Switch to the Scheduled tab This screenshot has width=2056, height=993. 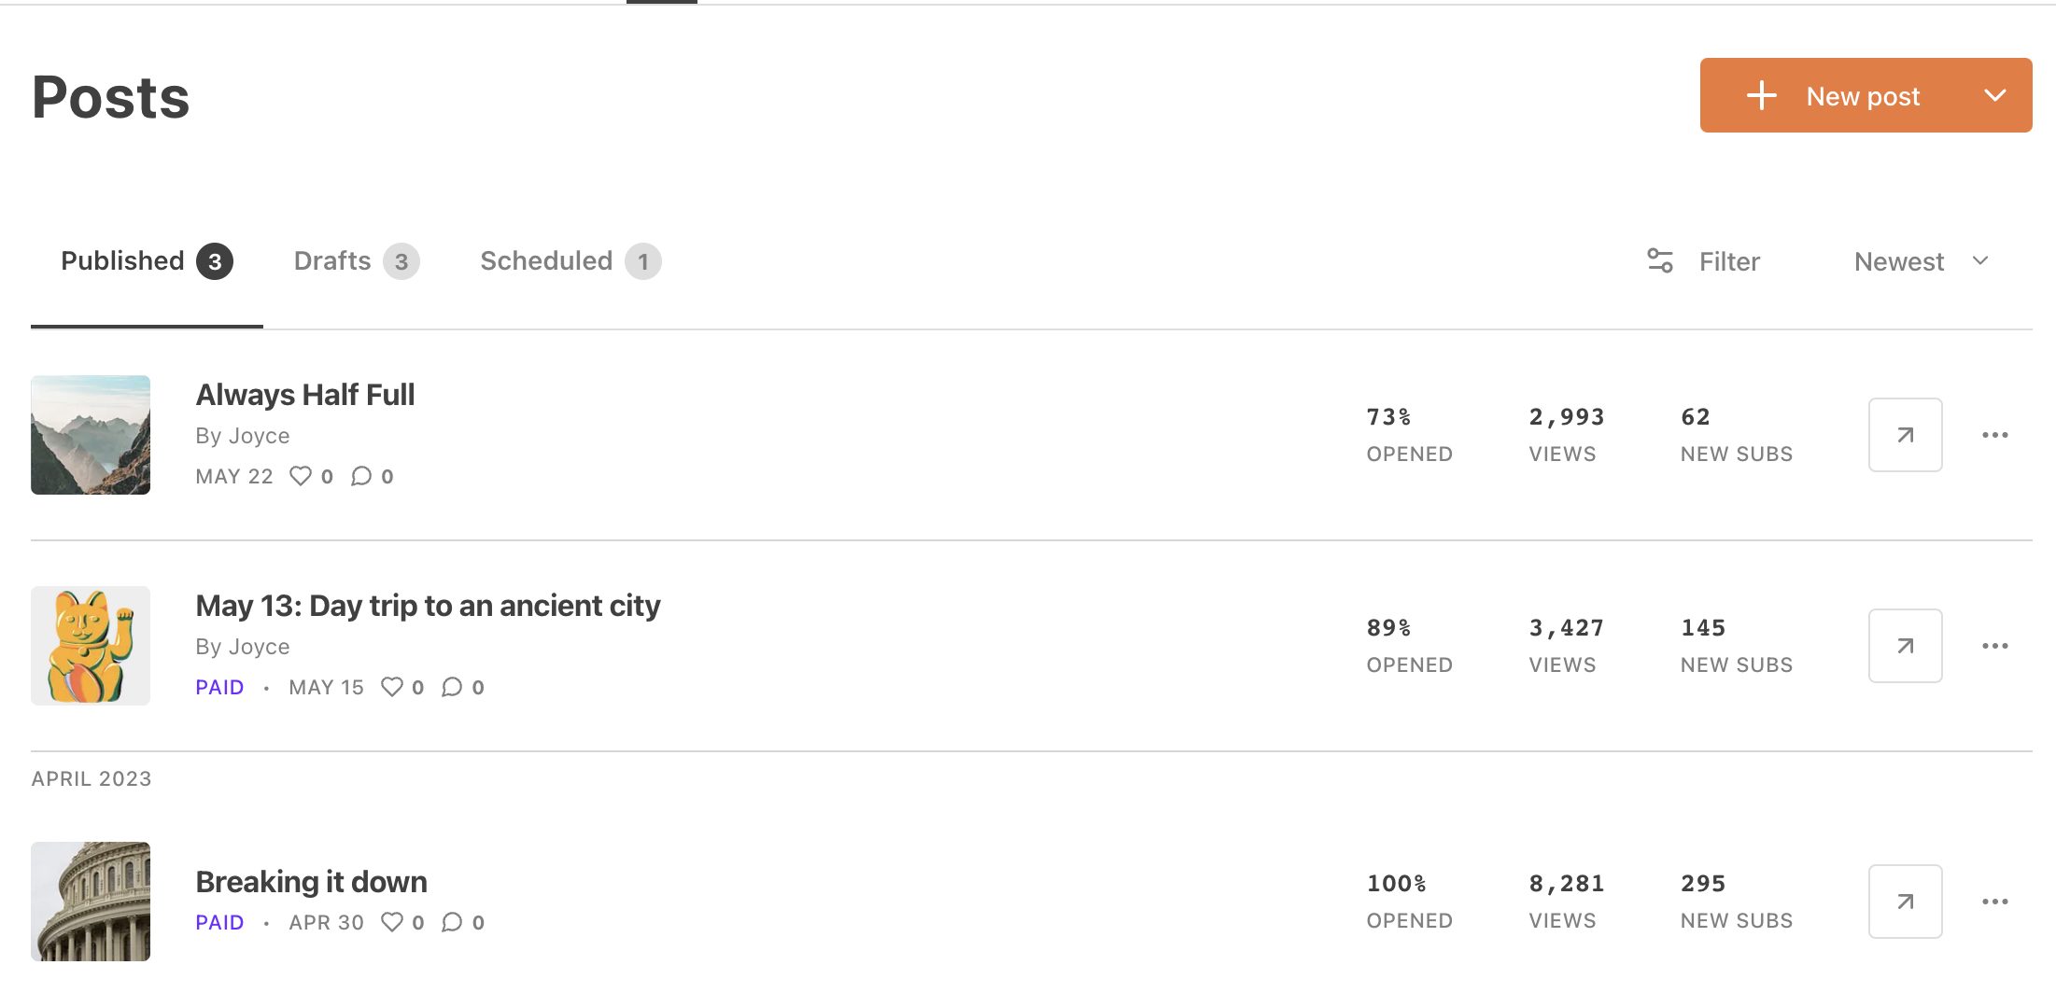570,261
